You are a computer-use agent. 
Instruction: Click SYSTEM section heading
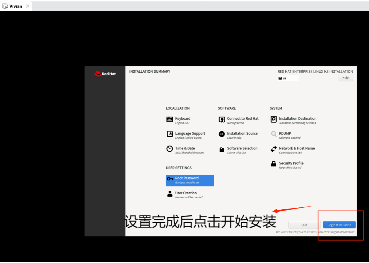click(x=276, y=108)
